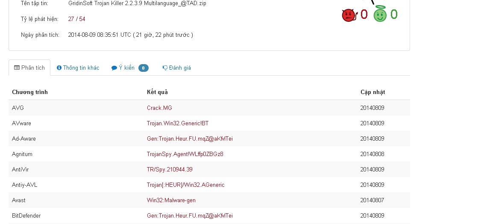Click the TR/Spy.210944.39 result
Viewport: 481px width, 224px height.
point(170,169)
